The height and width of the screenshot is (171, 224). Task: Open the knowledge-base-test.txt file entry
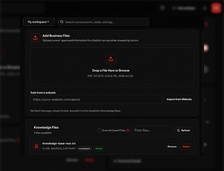pos(59,144)
